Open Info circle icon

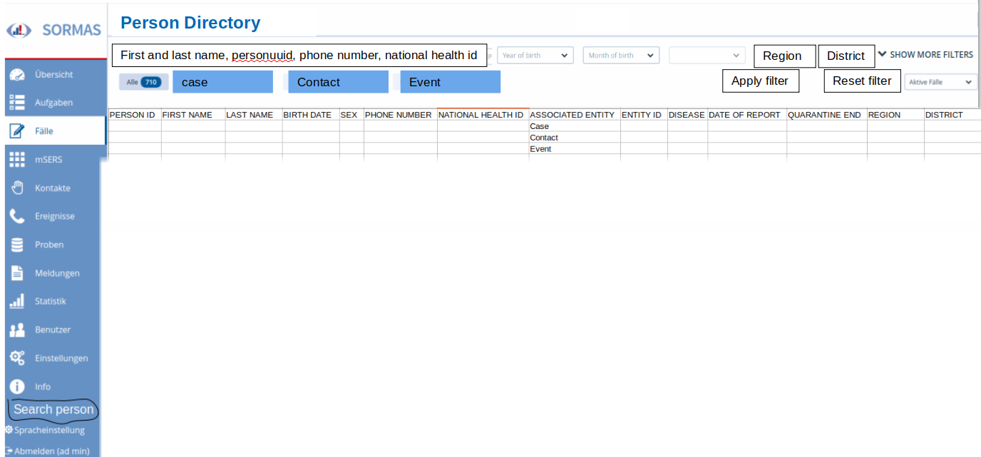click(x=18, y=386)
